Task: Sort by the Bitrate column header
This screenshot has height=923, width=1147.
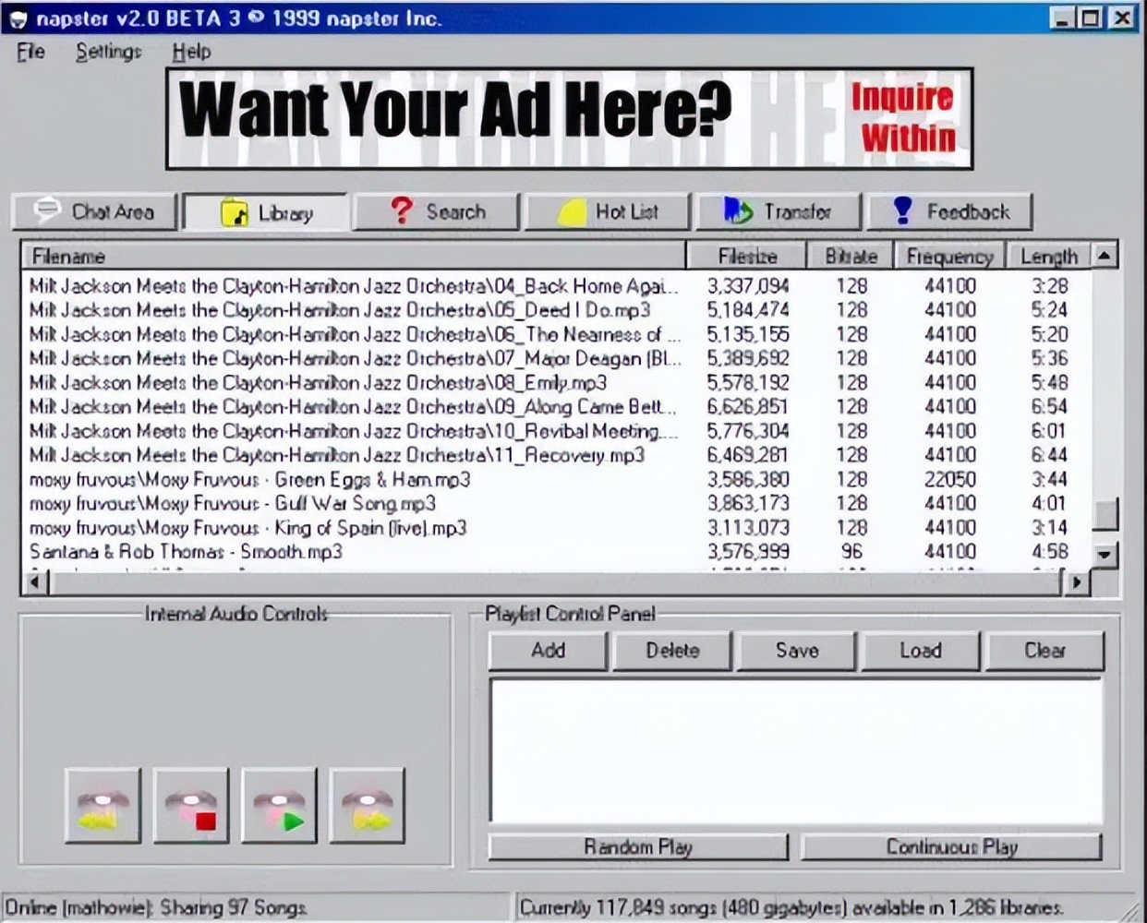Action: [851, 256]
